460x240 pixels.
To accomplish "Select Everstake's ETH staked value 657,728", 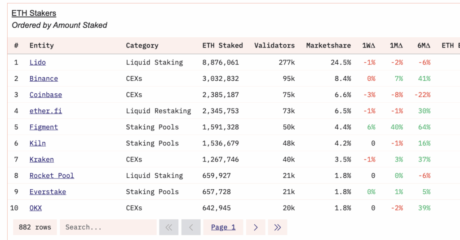I will point(217,192).
